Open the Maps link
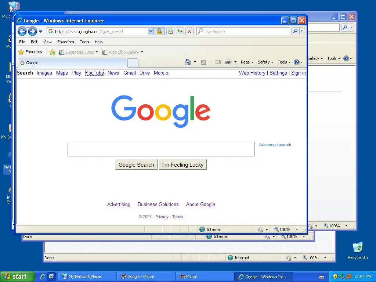 (62, 73)
